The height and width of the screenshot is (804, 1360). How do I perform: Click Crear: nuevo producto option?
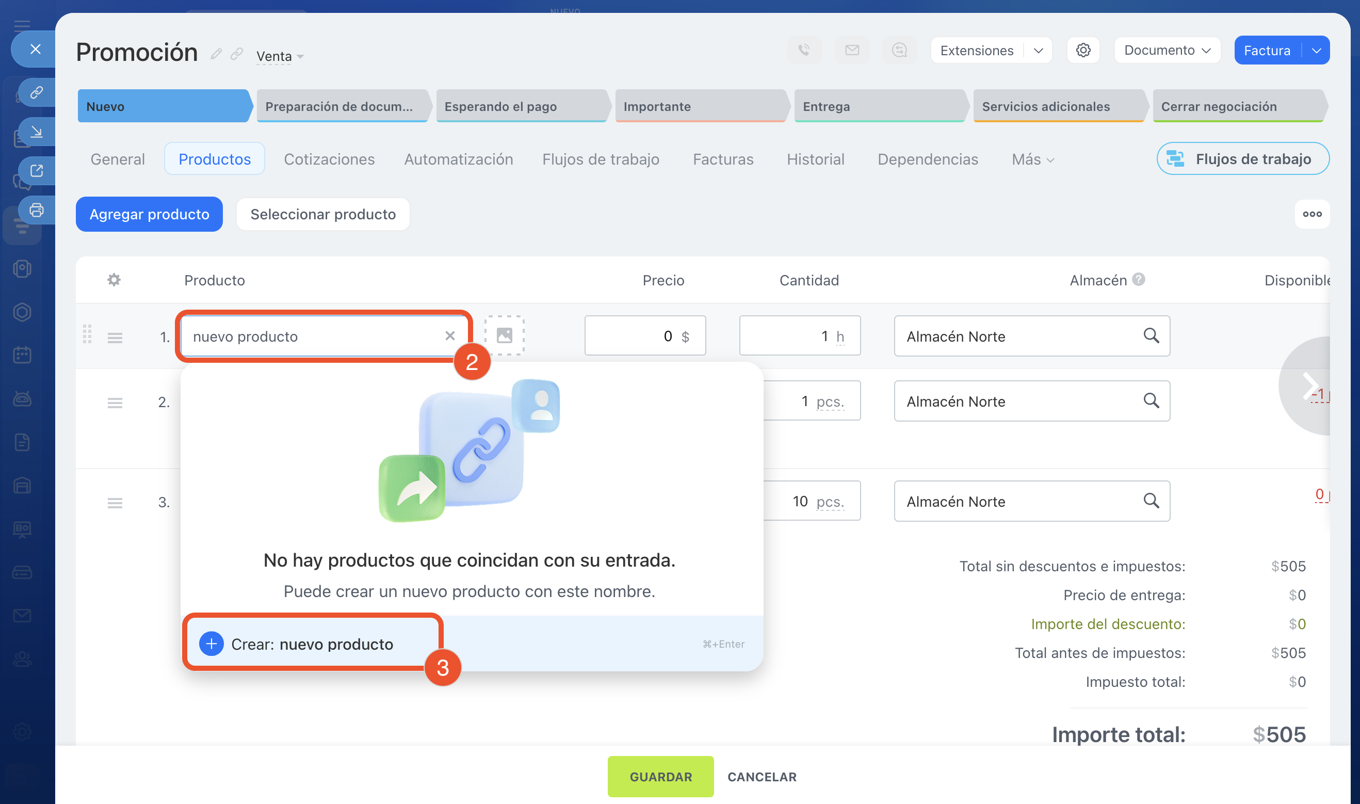pos(312,644)
